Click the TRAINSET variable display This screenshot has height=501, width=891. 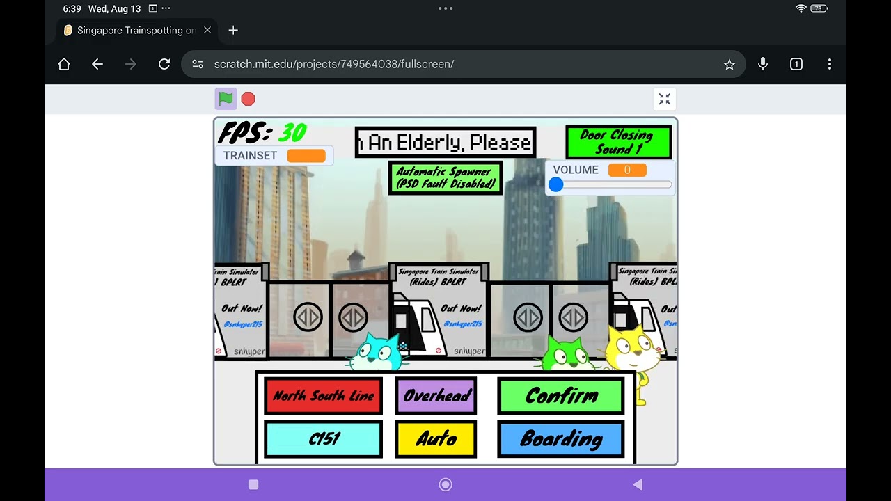click(x=274, y=156)
